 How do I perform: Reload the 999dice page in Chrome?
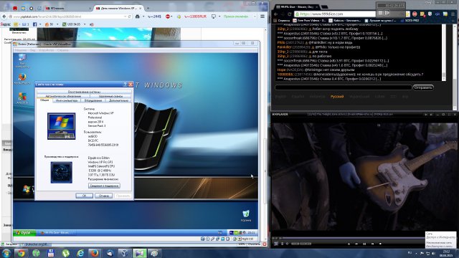(x=290, y=14)
